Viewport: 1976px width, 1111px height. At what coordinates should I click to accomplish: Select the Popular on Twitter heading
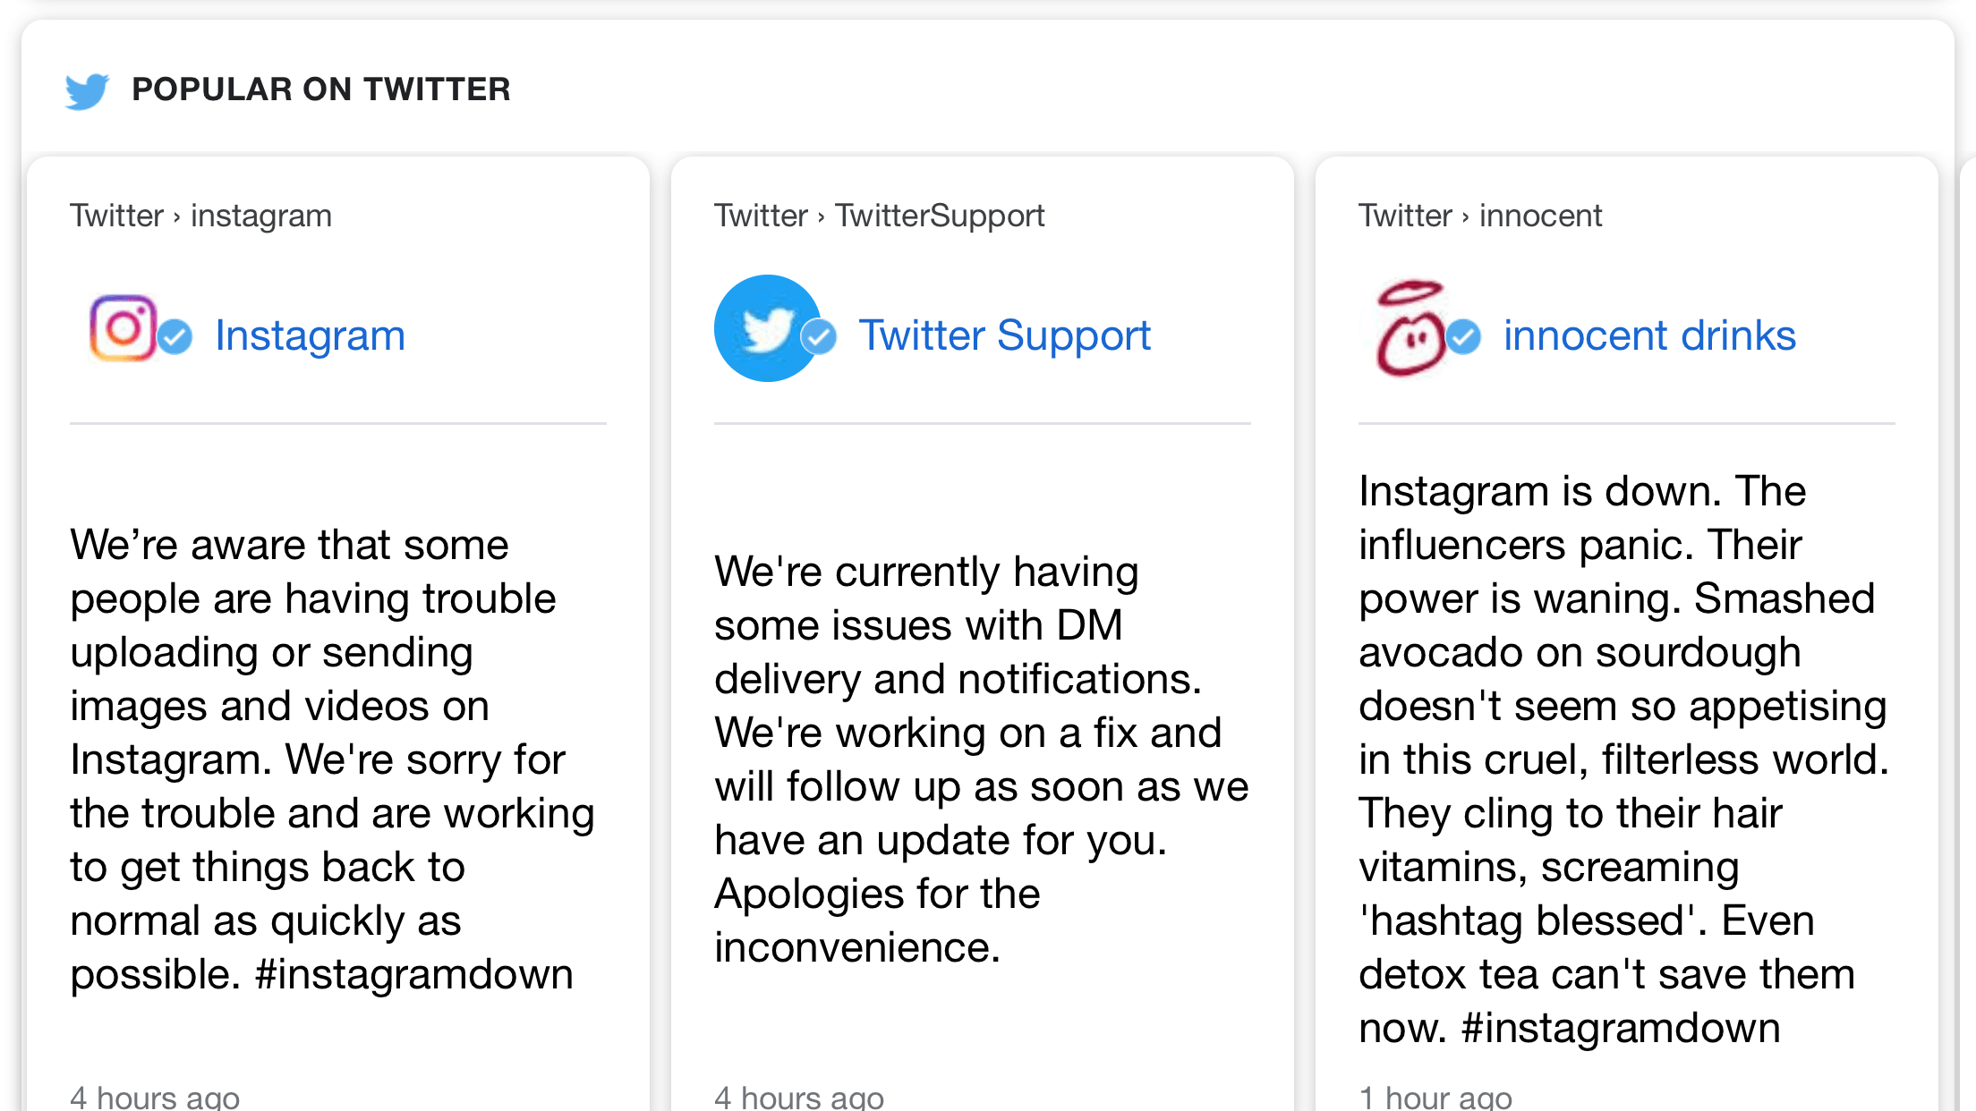[x=320, y=89]
